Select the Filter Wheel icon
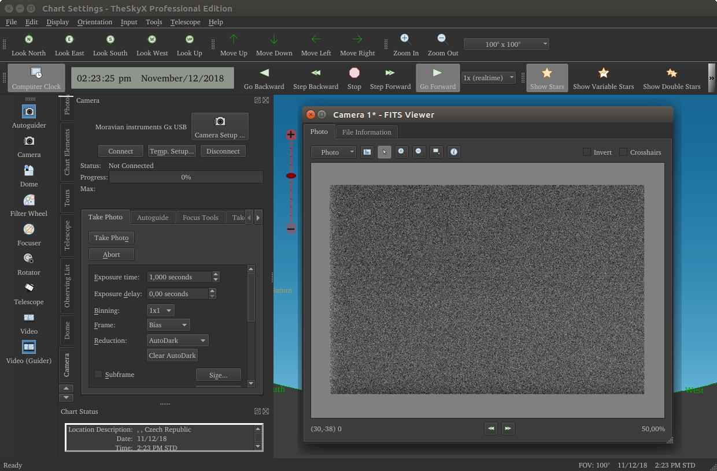This screenshot has width=717, height=471. tap(29, 200)
